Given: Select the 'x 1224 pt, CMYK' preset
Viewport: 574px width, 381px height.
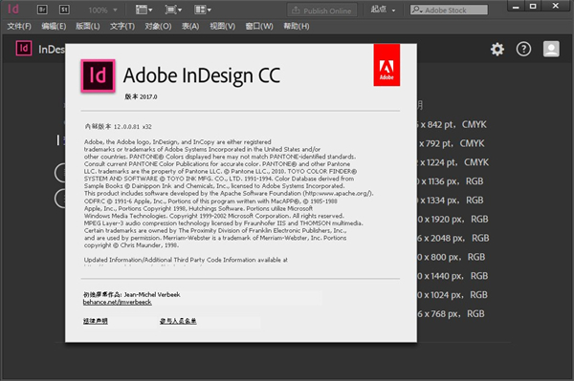Looking at the screenshot, I should (453, 162).
